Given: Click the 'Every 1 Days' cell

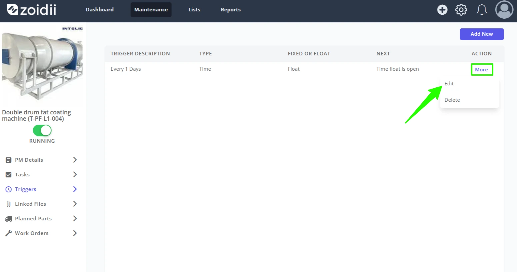Looking at the screenshot, I should 126,69.
